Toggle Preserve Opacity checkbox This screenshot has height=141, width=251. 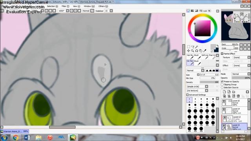222,81
